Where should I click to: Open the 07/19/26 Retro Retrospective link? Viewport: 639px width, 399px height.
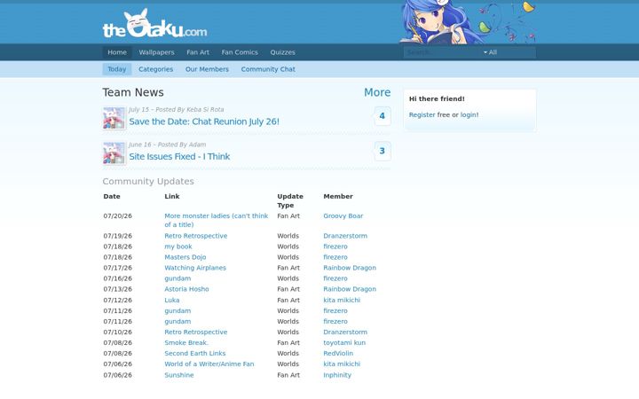click(x=196, y=236)
